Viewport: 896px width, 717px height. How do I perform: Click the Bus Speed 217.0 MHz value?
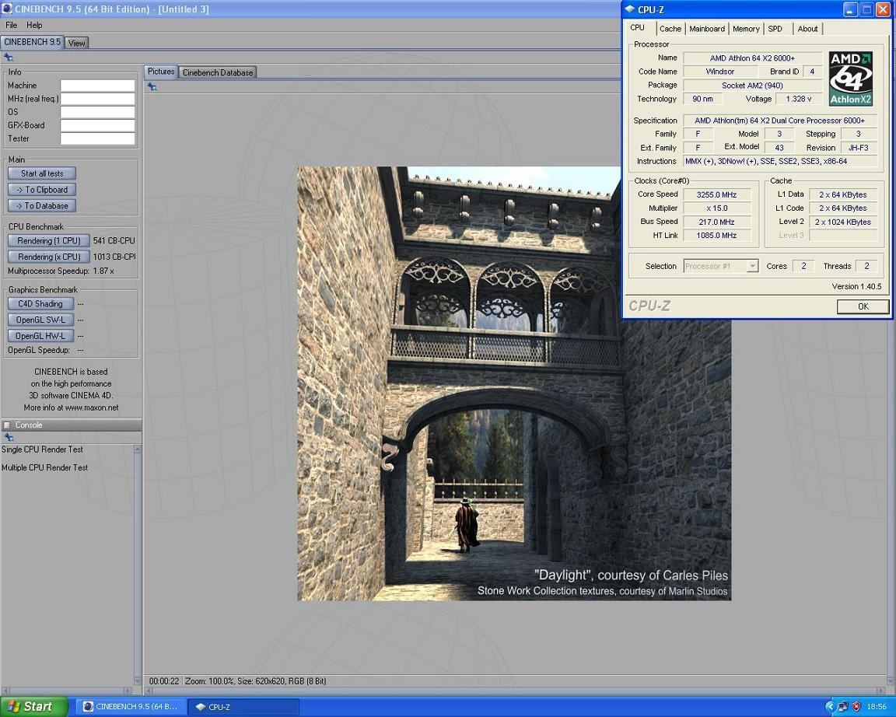(x=716, y=222)
